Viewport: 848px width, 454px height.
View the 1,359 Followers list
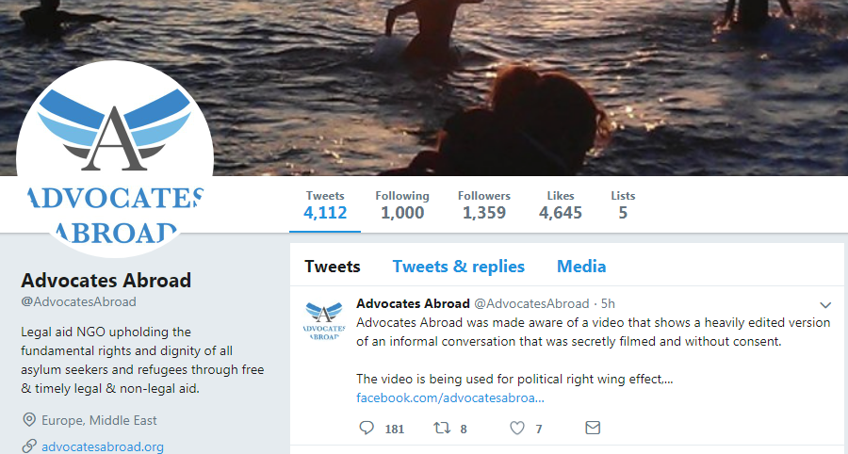484,204
